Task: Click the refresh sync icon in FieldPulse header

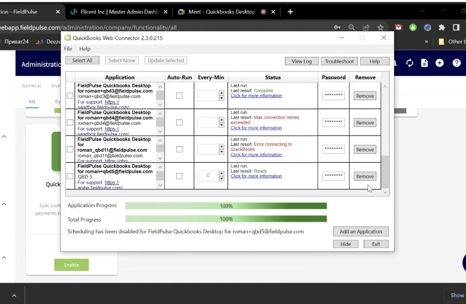Action: [x=410, y=63]
